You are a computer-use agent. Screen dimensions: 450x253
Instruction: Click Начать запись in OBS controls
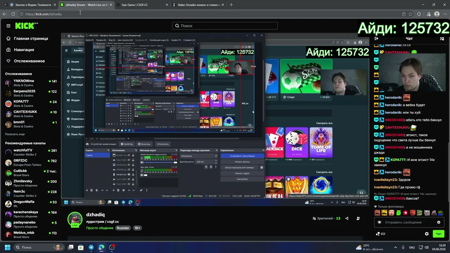pos(242,162)
